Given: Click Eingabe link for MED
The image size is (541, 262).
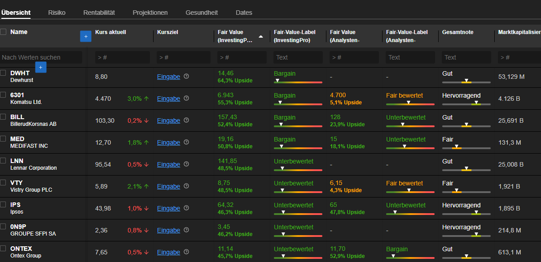Looking at the screenshot, I should point(168,142).
